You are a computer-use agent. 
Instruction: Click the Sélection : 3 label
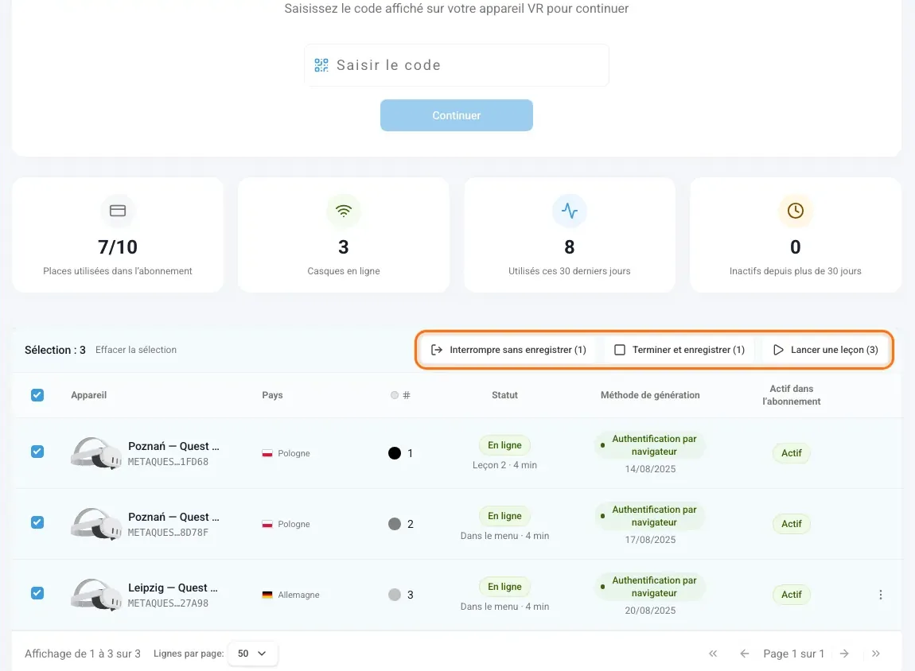point(55,350)
